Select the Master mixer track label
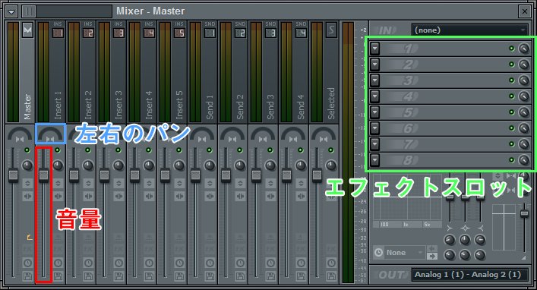 tap(28, 107)
